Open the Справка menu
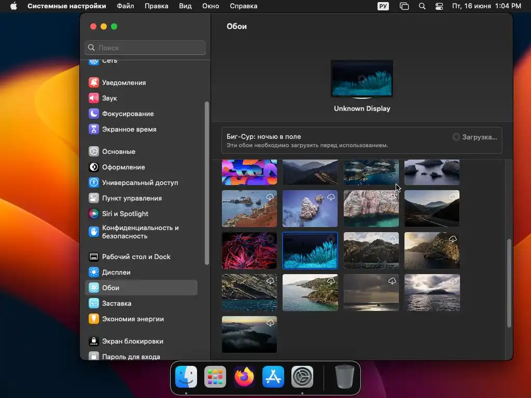 click(244, 6)
